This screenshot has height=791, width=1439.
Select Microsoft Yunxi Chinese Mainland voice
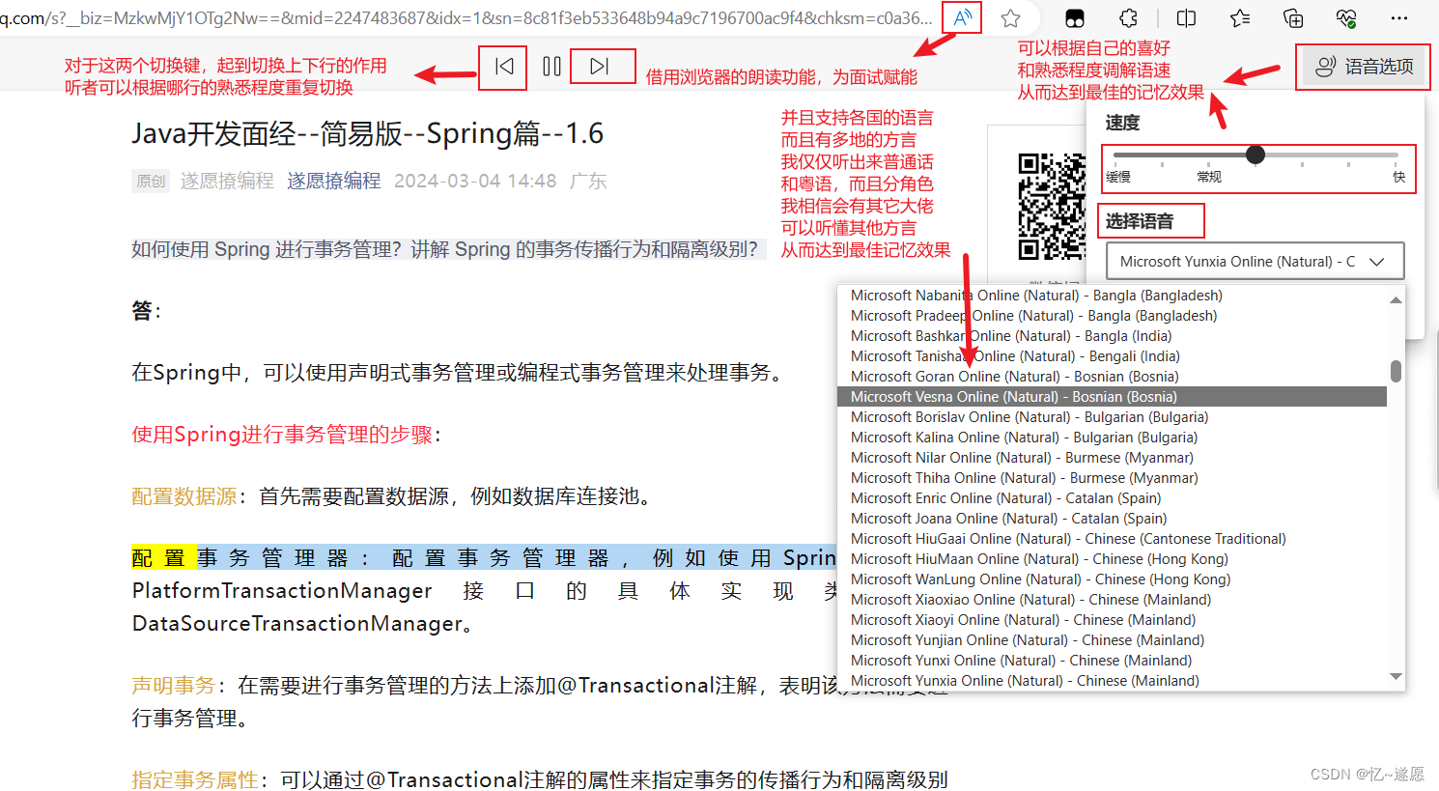pos(1112,661)
